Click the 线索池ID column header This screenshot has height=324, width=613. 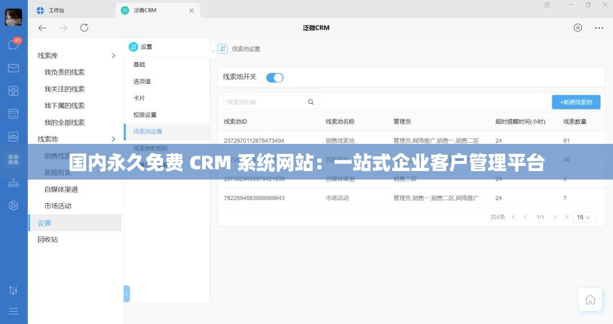[x=236, y=121]
